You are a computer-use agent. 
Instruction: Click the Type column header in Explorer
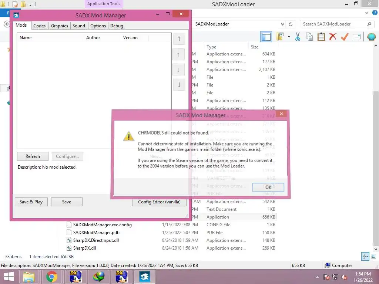click(x=226, y=47)
